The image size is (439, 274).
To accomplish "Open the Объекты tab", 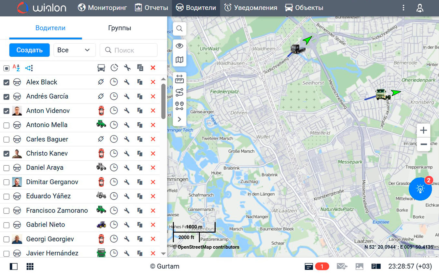I will (x=304, y=8).
